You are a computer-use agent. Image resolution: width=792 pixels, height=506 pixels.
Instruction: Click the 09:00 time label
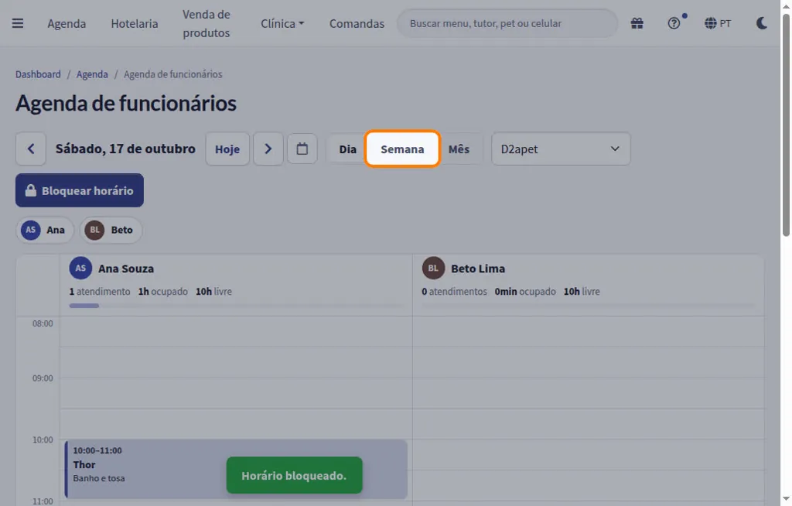43,378
